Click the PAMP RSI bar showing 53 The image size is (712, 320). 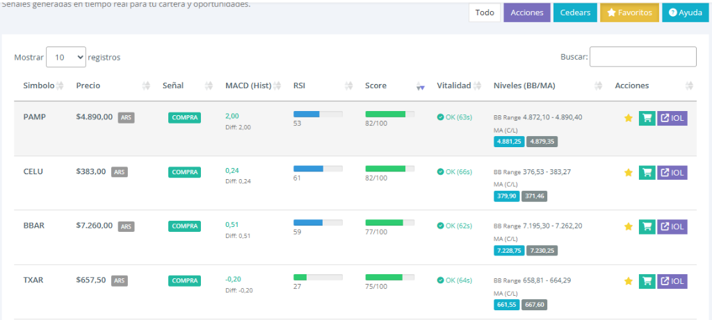point(318,115)
